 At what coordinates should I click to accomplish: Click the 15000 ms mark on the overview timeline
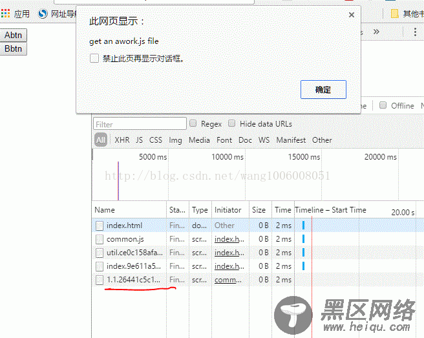304,157
